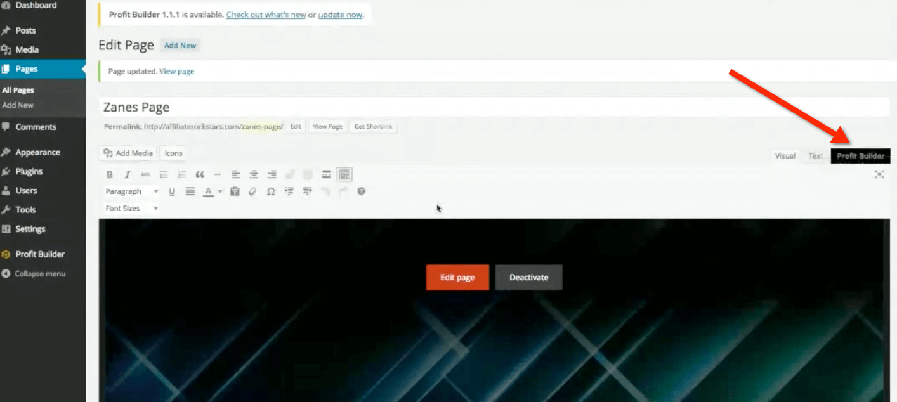Edit the permalink with the Edit button
The image size is (897, 402).
tap(296, 127)
